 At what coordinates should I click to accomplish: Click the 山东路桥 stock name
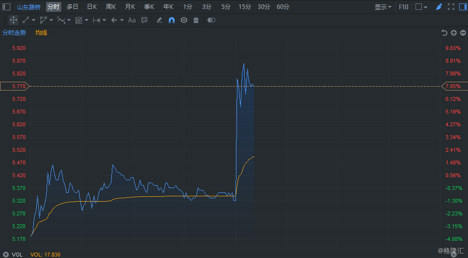(28, 7)
